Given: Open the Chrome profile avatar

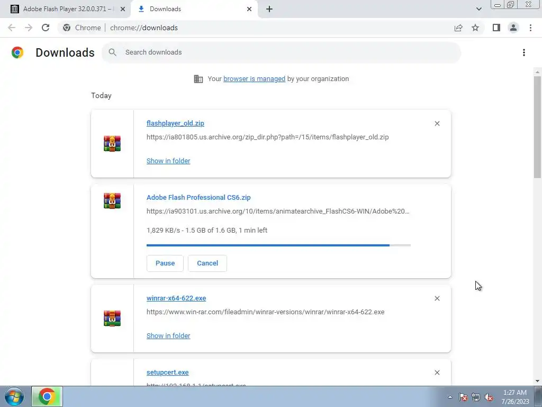Looking at the screenshot, I should pos(513,28).
